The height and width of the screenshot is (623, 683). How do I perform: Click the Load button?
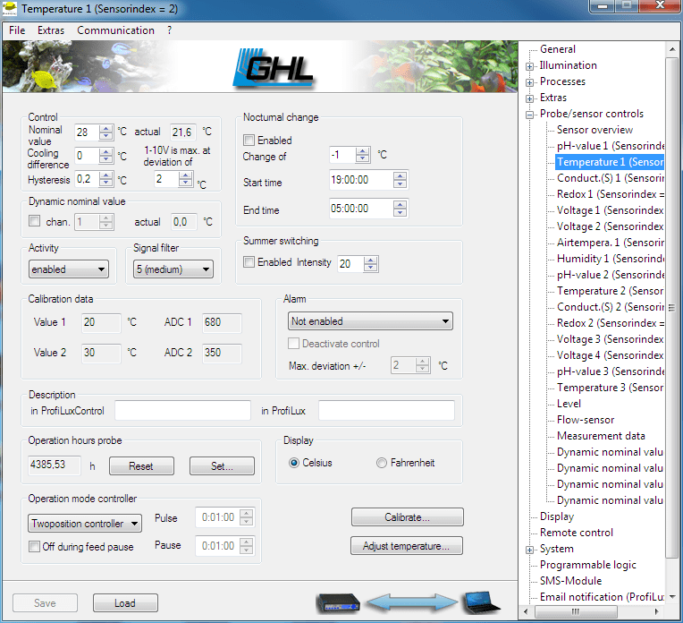[125, 603]
